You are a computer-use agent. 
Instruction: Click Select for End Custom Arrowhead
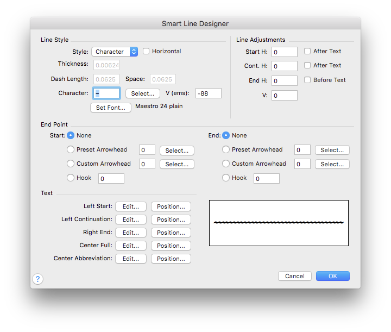point(332,164)
